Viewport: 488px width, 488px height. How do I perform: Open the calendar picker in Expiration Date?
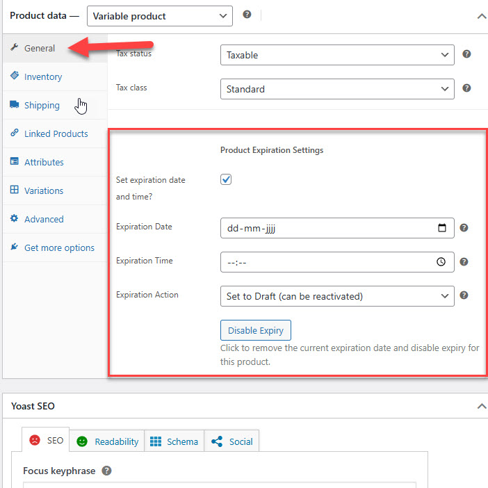(442, 228)
